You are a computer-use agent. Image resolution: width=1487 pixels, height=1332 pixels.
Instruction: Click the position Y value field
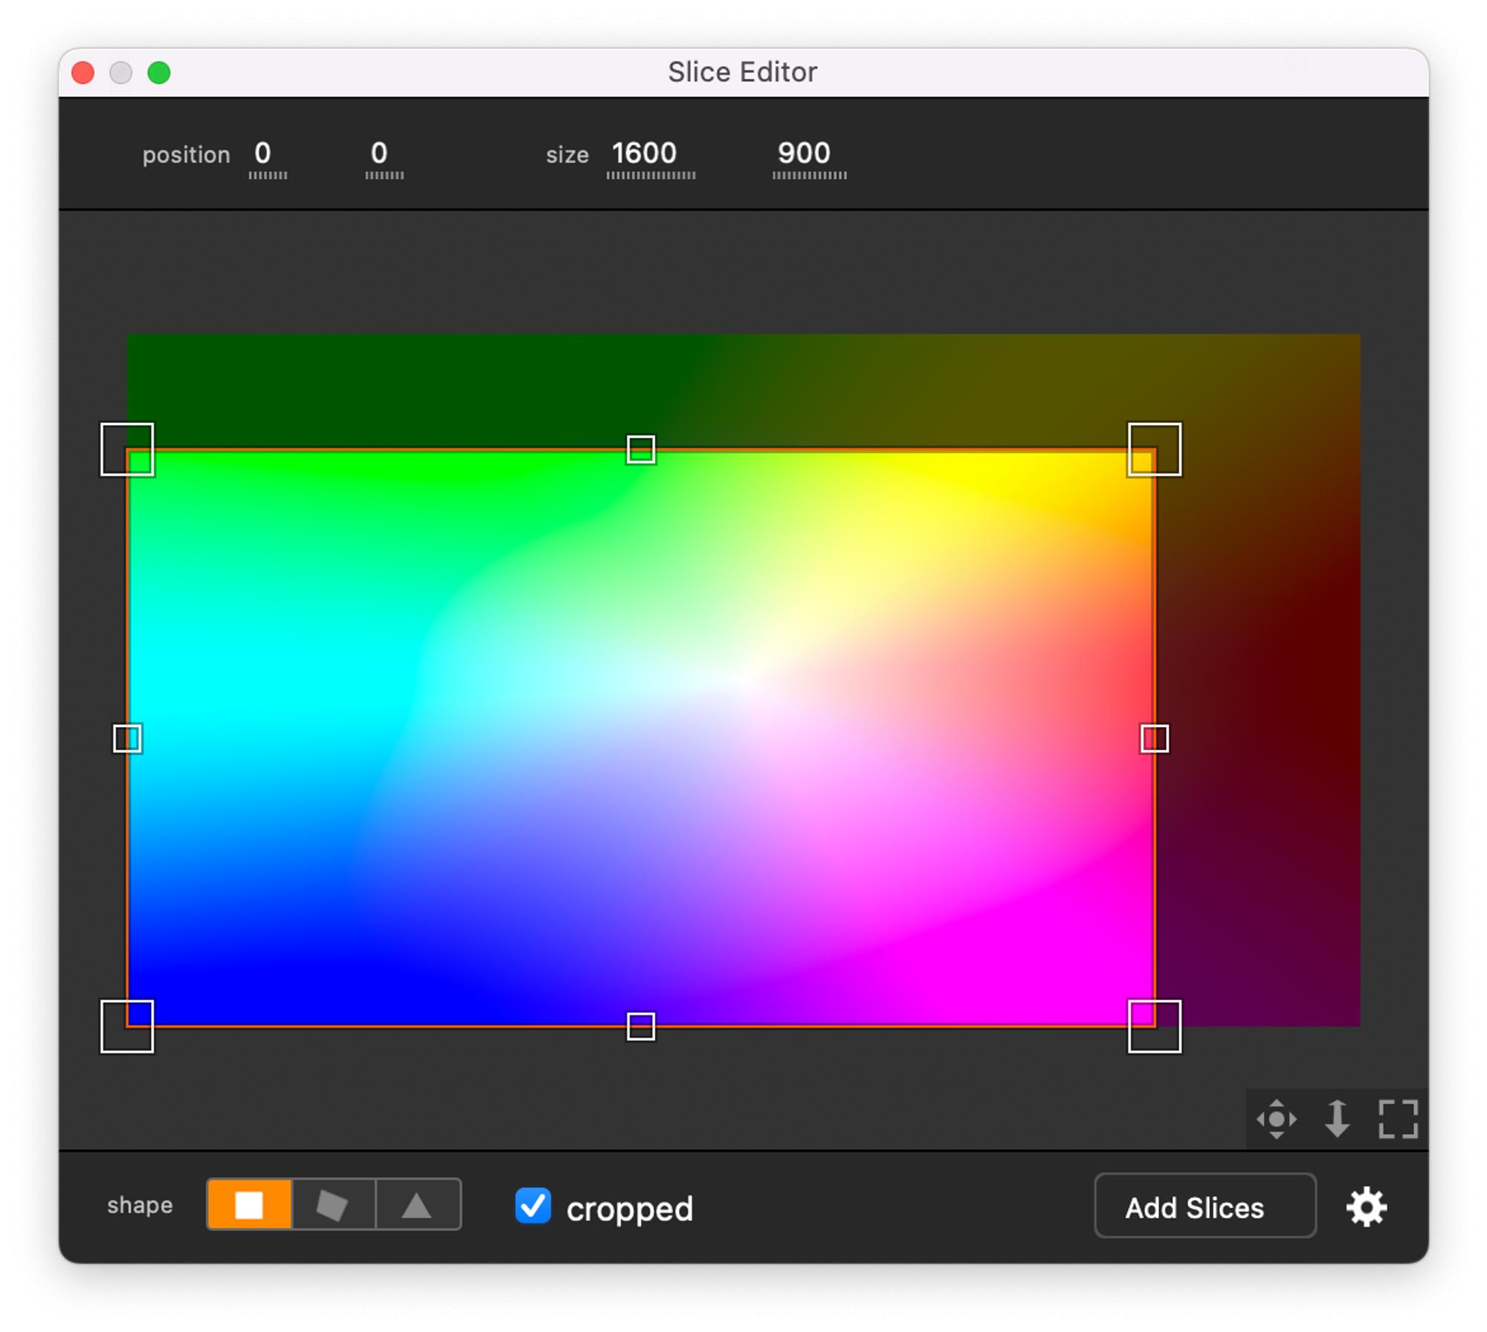379,154
